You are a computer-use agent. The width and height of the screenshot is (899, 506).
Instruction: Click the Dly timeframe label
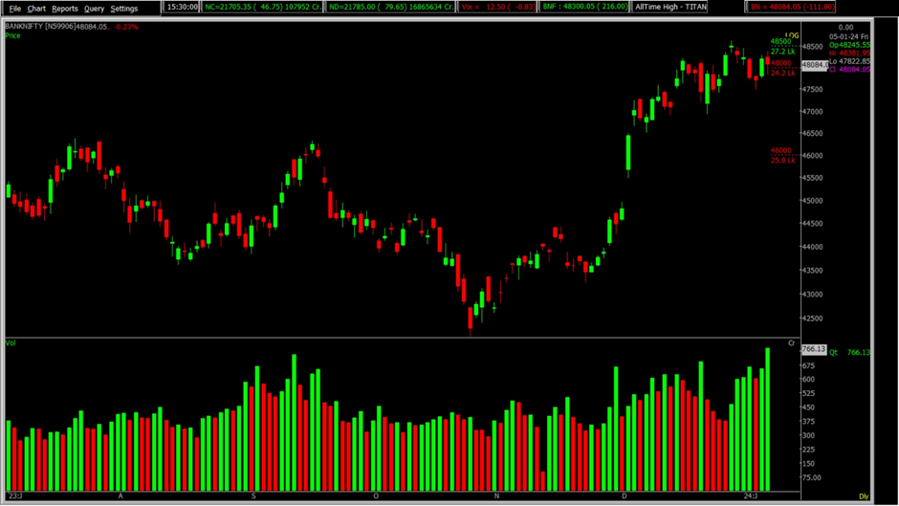click(x=864, y=496)
